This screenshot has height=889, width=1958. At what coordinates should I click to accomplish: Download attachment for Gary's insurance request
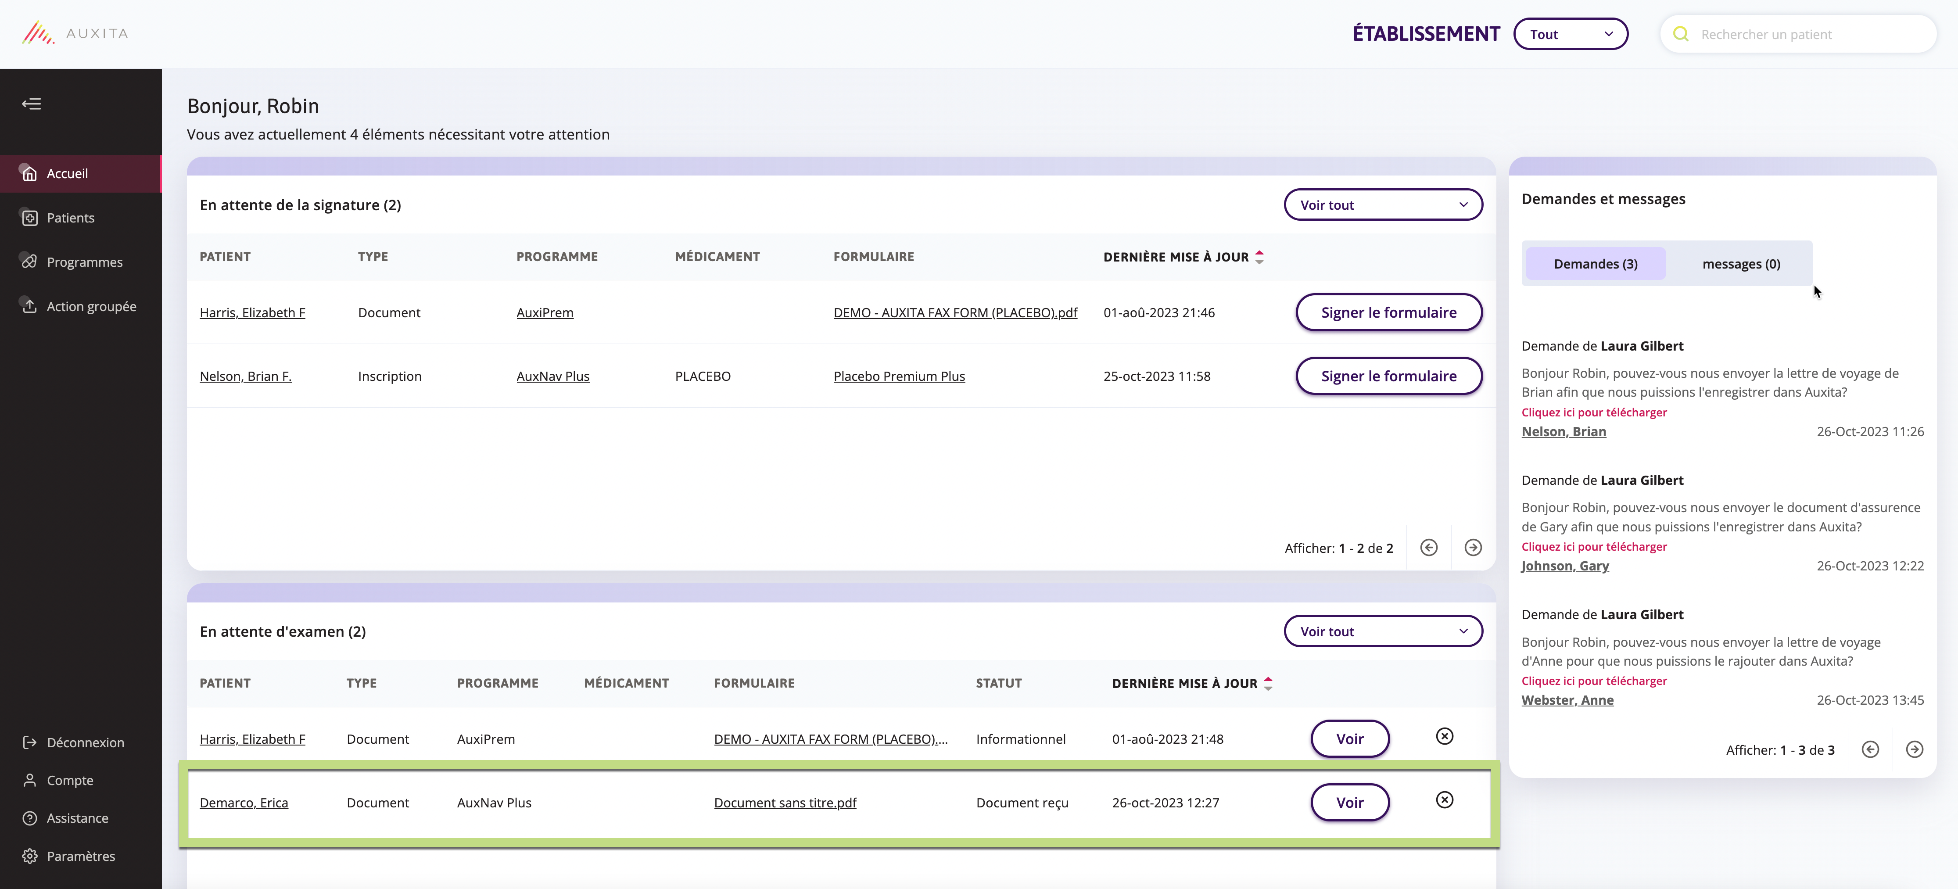pyautogui.click(x=1594, y=547)
